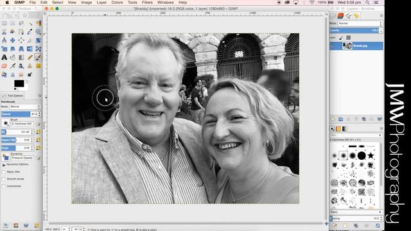Click the black foreground color swatch
Viewport: 411px width, 231px height.
point(19,83)
